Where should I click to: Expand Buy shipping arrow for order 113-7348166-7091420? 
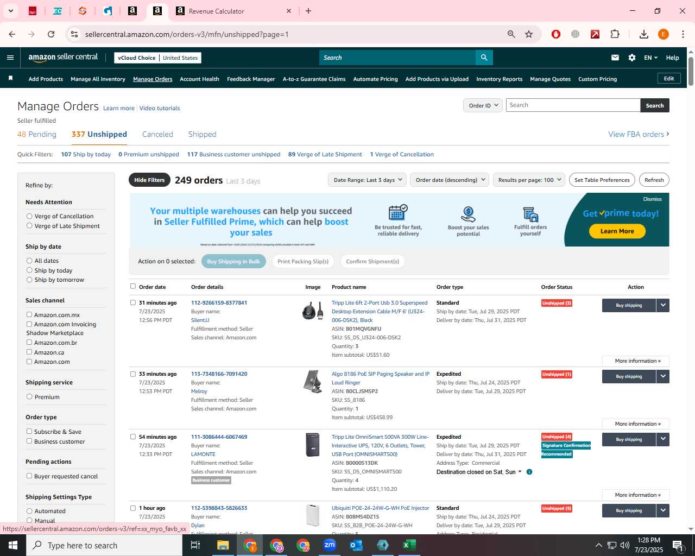[x=663, y=376]
